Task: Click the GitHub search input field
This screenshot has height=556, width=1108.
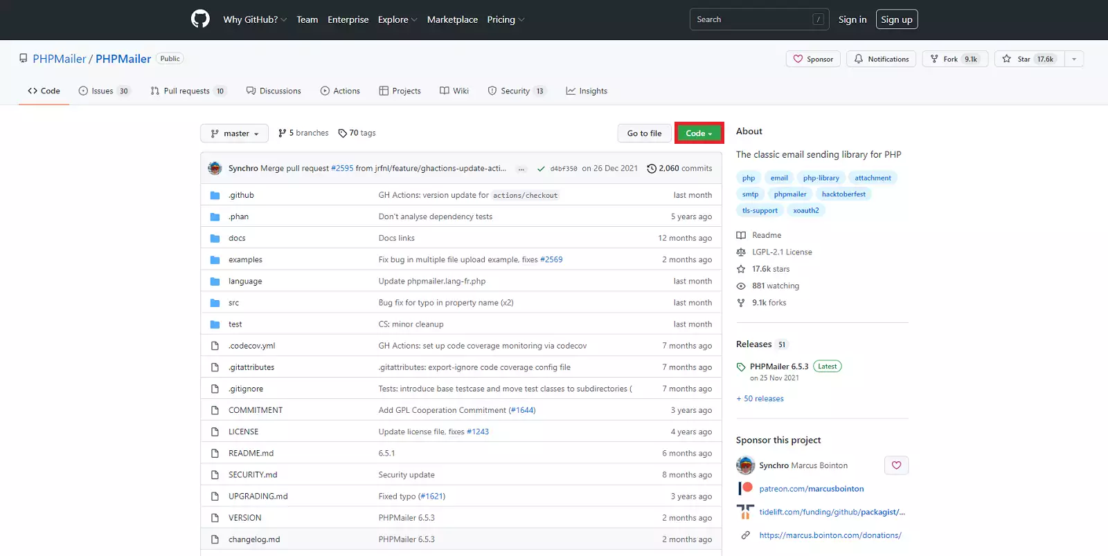Action: point(751,19)
